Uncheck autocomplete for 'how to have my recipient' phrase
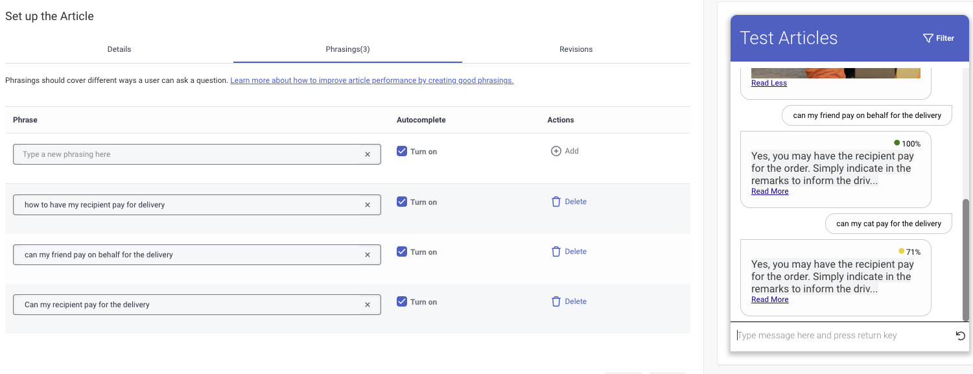The image size is (973, 374). [x=402, y=202]
